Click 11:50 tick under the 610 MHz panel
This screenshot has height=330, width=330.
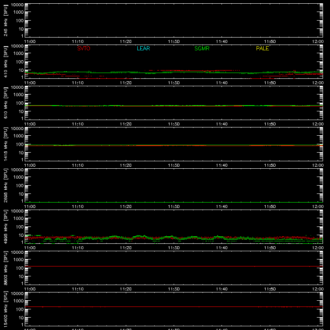pyautogui.click(x=270, y=124)
